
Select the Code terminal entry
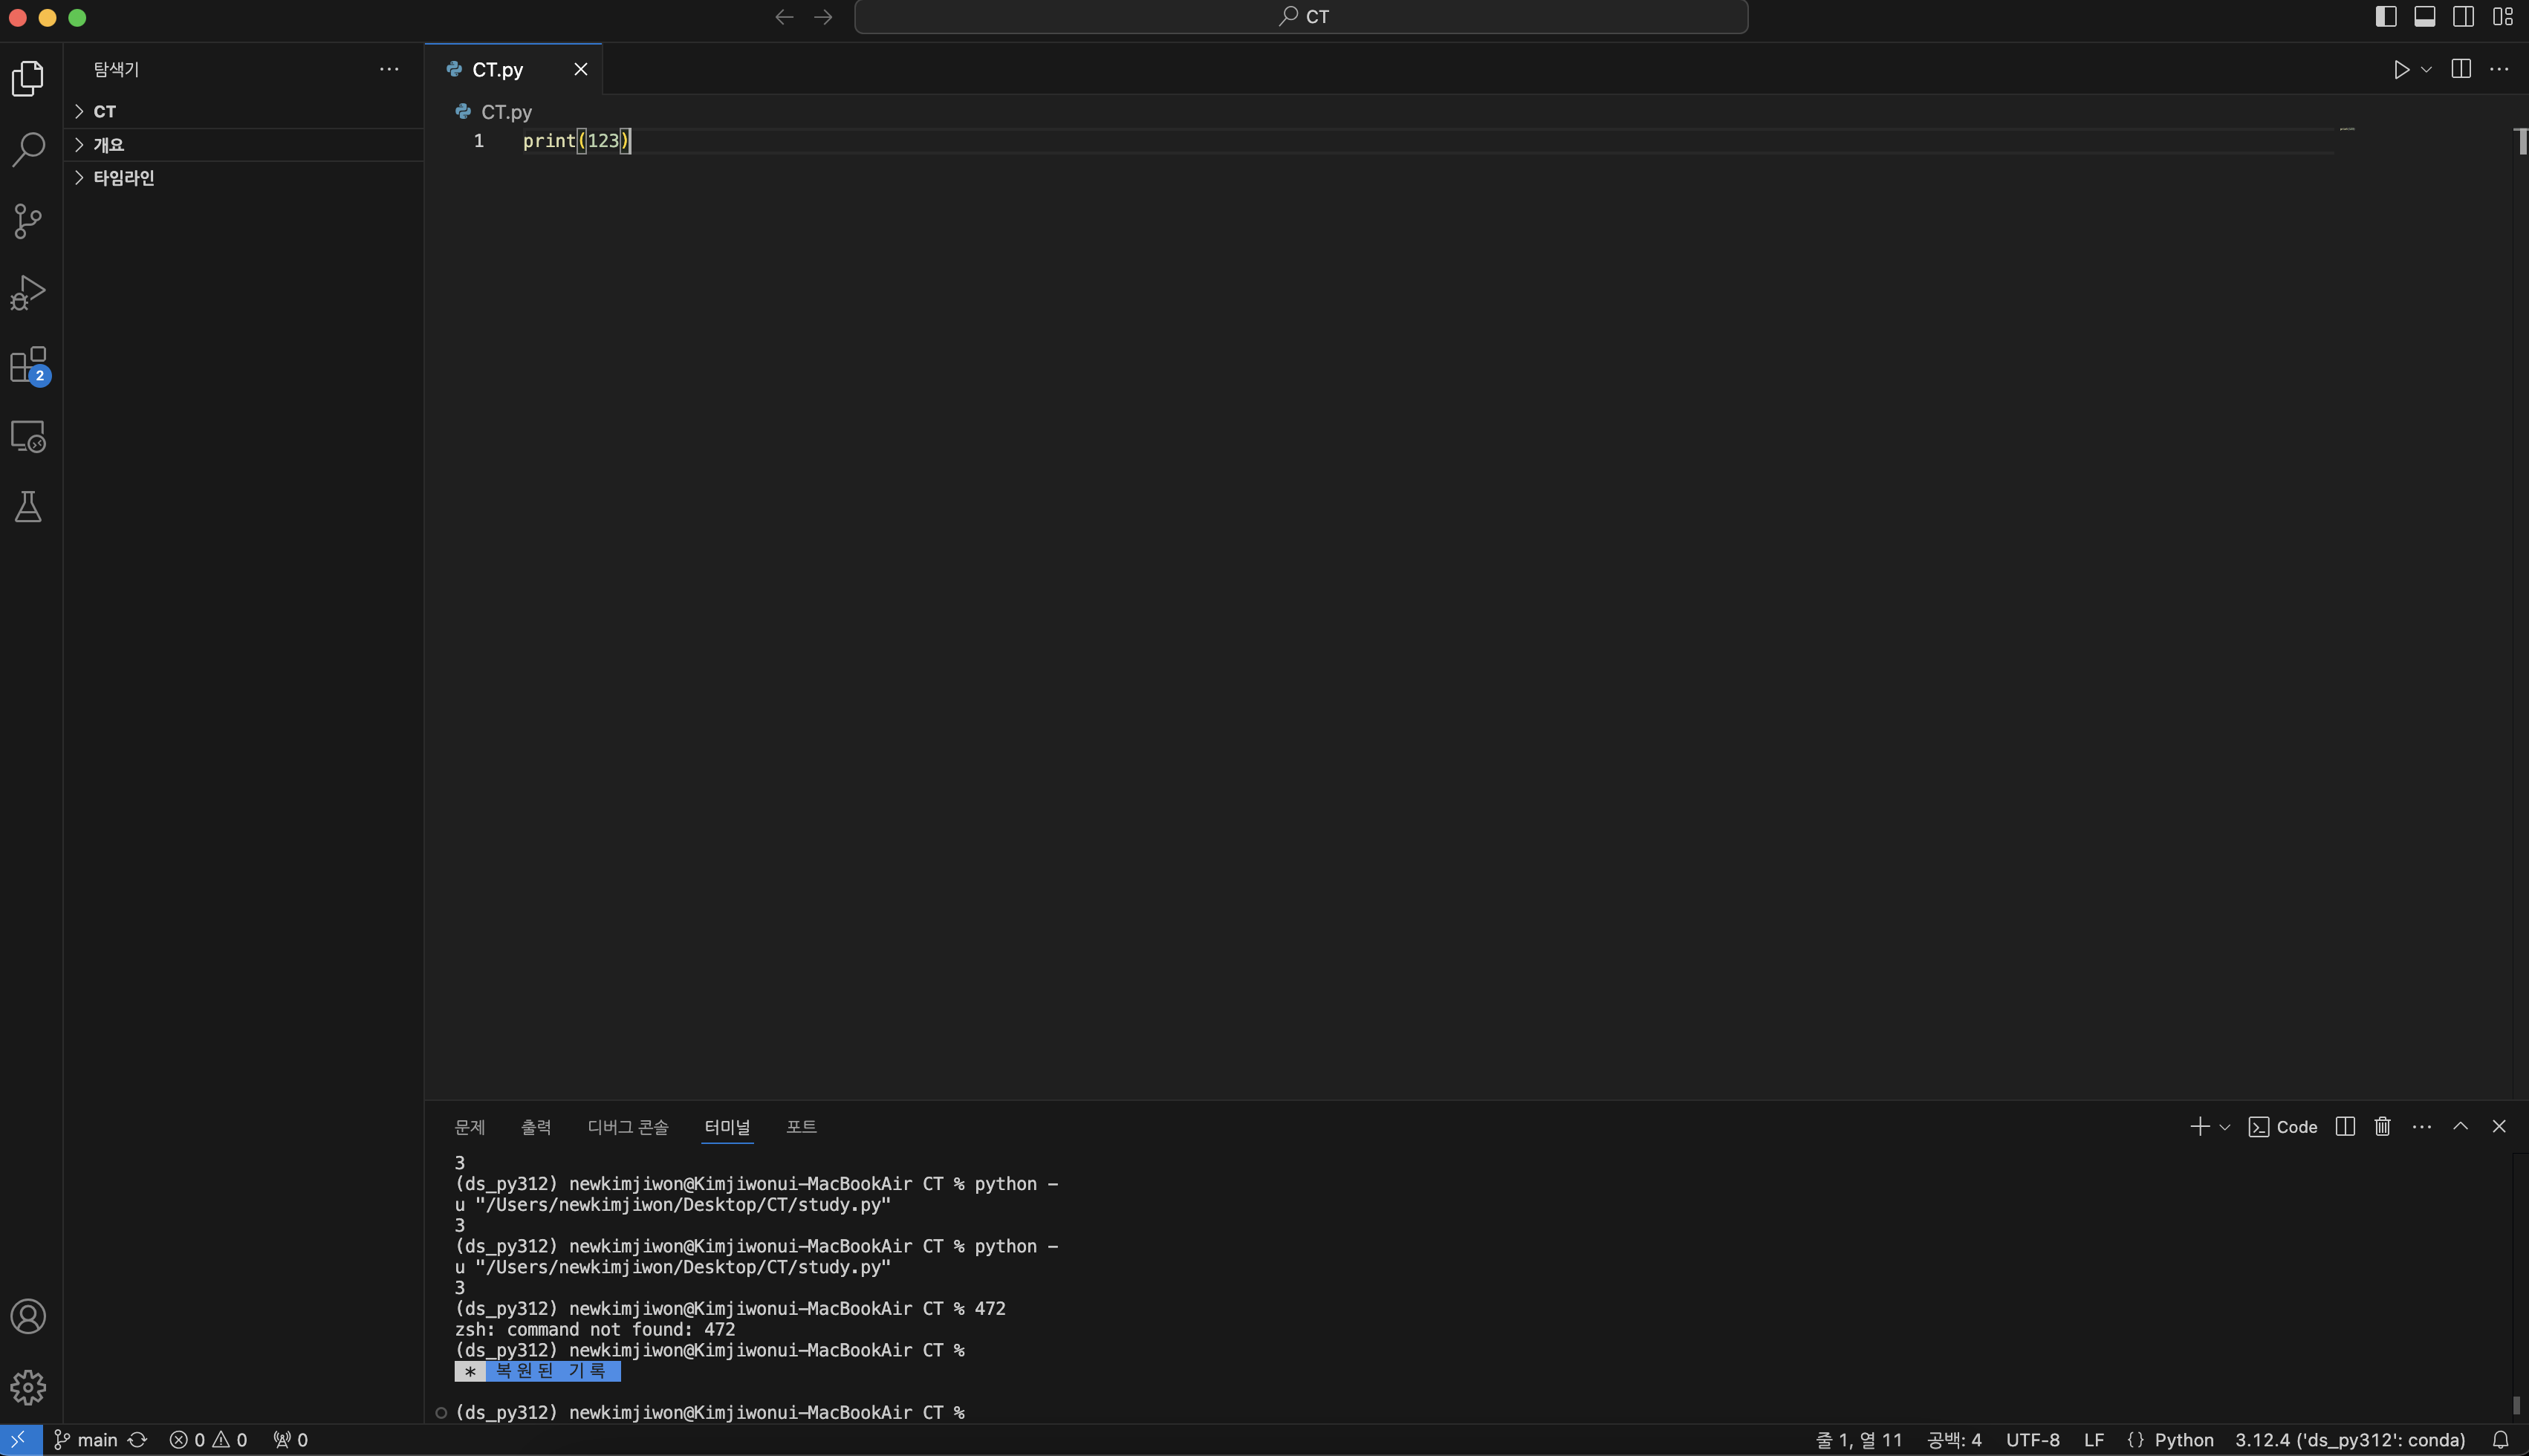coord(2283,1127)
